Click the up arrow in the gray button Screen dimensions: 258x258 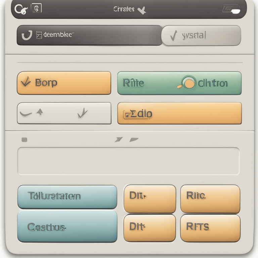coord(40,112)
